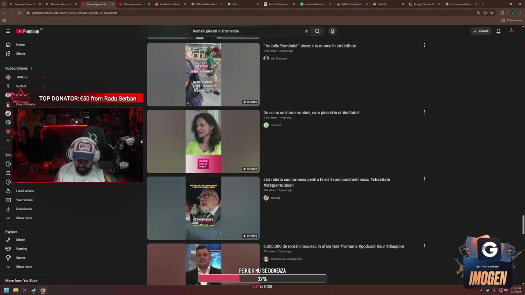Click Chrome icon in taskbar
525x295 pixels.
click(x=43, y=290)
